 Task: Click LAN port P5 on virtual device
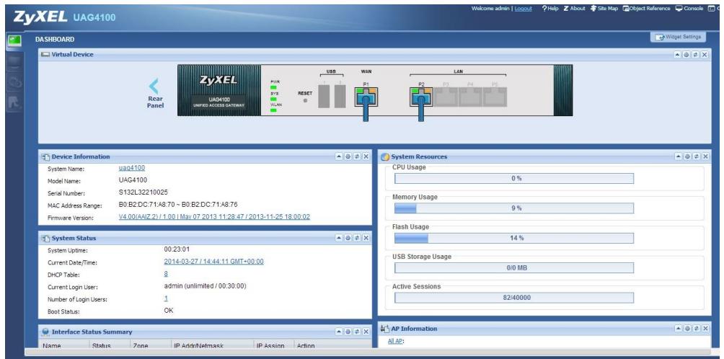tap(495, 97)
